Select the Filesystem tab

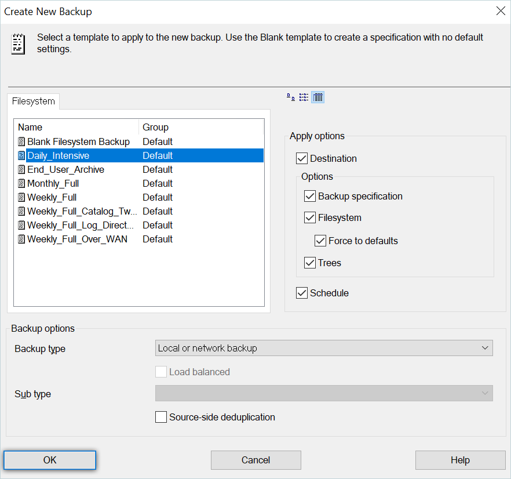click(33, 101)
